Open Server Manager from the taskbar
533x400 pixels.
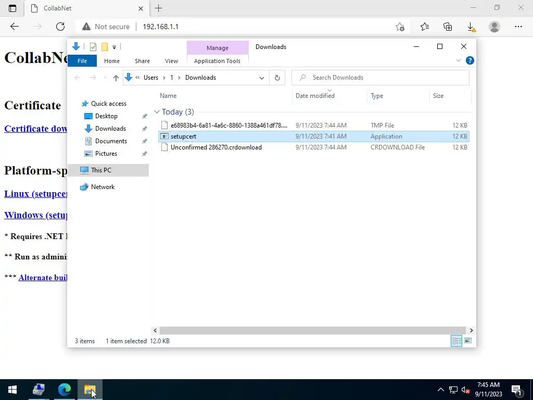coord(39,390)
